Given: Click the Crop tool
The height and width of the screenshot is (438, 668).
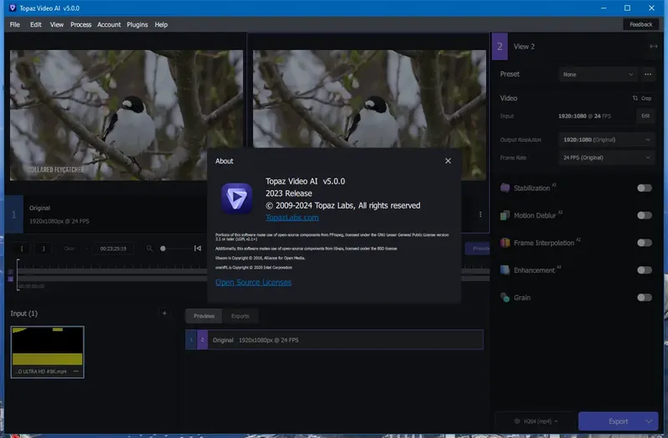Looking at the screenshot, I should [x=642, y=98].
